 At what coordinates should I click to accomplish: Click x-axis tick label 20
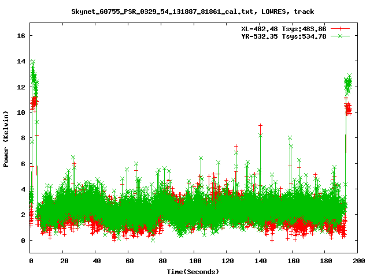click(64, 261)
